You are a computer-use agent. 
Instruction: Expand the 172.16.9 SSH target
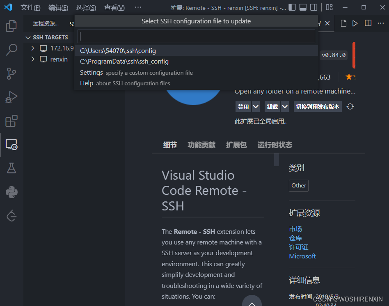tap(33, 48)
